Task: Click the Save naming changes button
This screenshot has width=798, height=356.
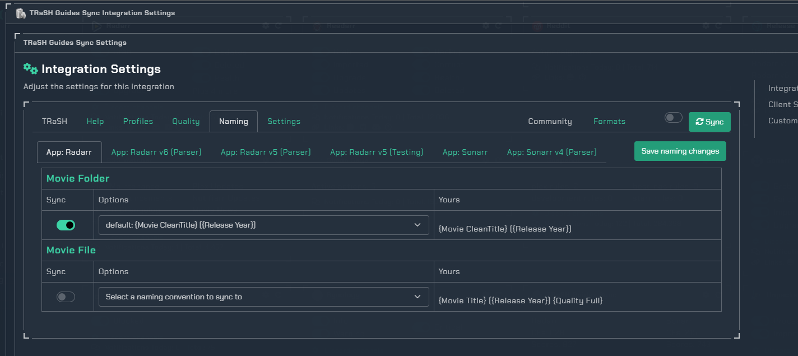Action: 680,151
